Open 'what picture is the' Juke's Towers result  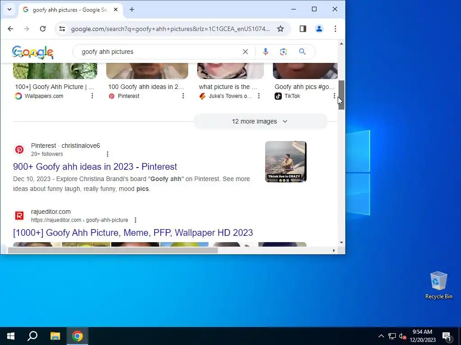[228, 87]
